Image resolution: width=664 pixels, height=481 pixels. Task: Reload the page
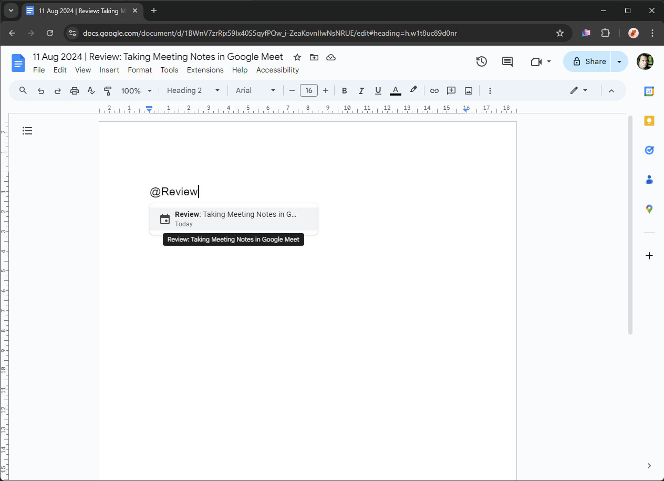[50, 33]
